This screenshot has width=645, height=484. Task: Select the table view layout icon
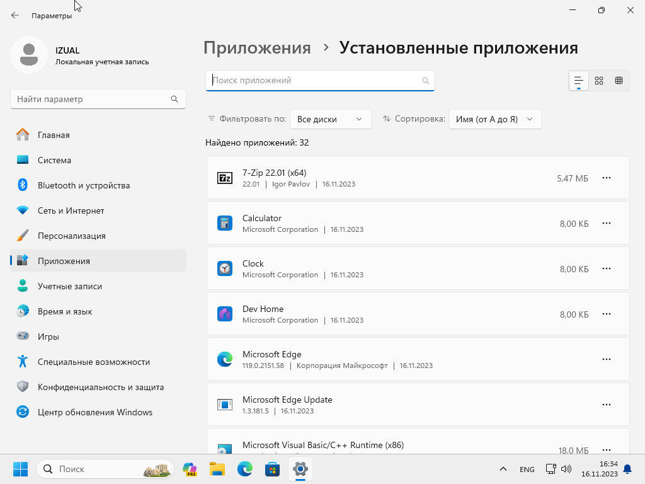pos(619,81)
